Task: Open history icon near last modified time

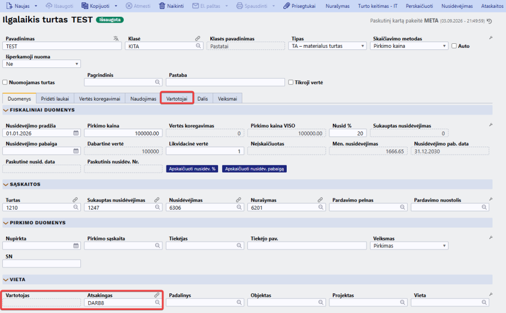Action: (490, 21)
